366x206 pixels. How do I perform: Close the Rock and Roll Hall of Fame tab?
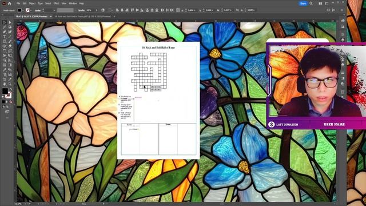click(114, 17)
